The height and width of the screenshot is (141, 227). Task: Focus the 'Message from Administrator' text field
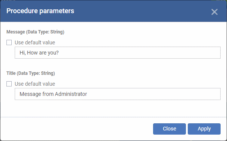coord(118,94)
